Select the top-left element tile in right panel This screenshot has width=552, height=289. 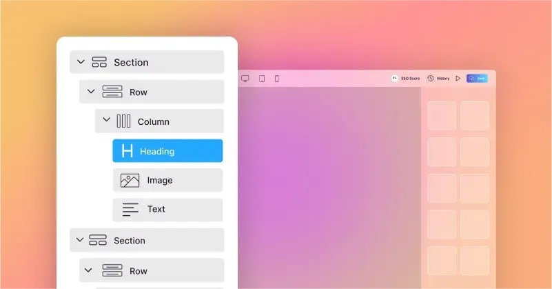pos(442,116)
